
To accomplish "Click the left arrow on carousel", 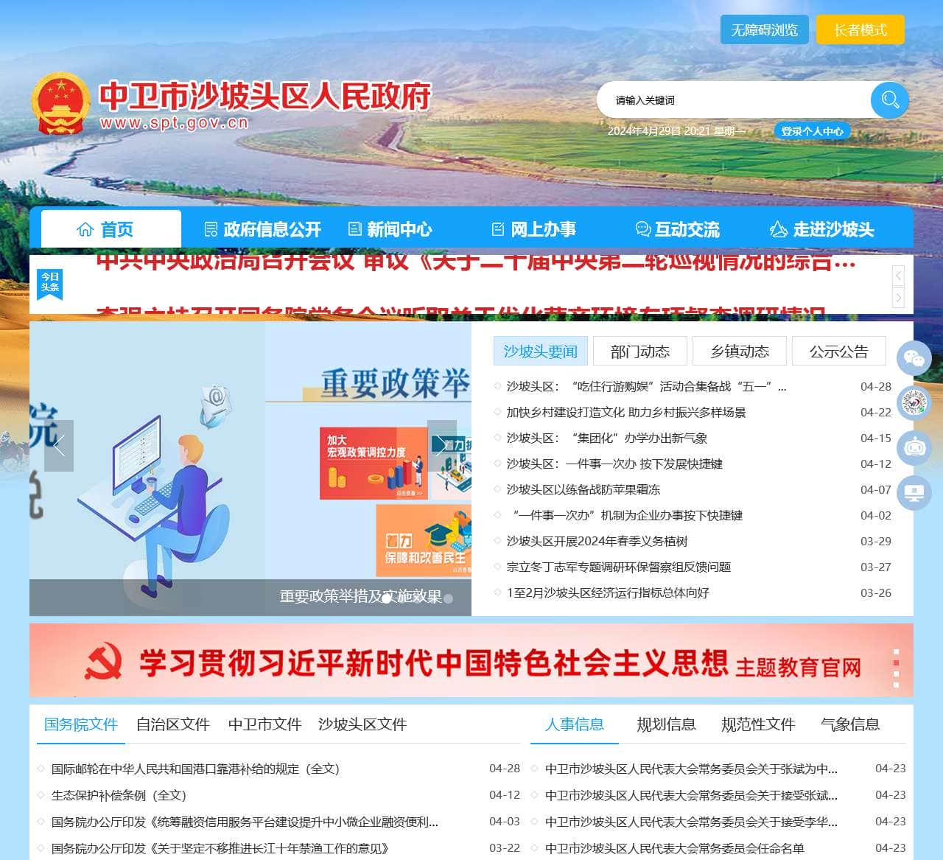I will pyautogui.click(x=59, y=445).
